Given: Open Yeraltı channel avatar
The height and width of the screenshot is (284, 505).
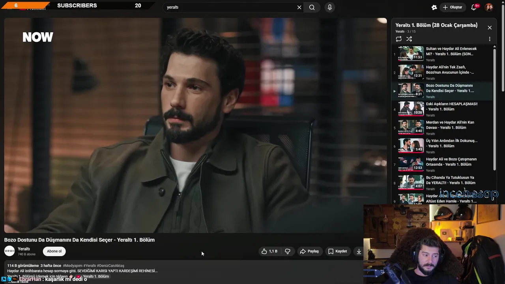Looking at the screenshot, I should click(x=9, y=251).
